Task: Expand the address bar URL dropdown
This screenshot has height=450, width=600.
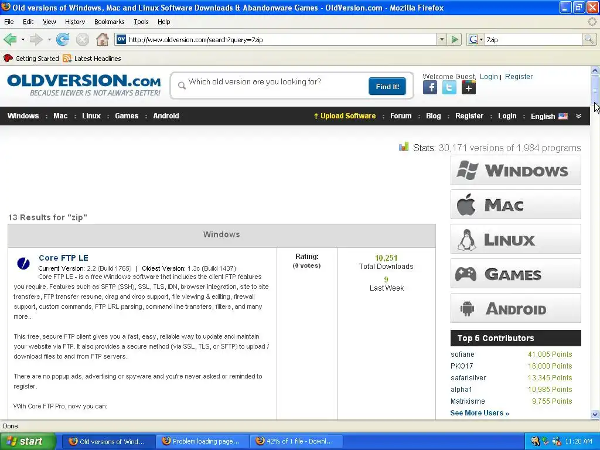Action: click(442, 39)
